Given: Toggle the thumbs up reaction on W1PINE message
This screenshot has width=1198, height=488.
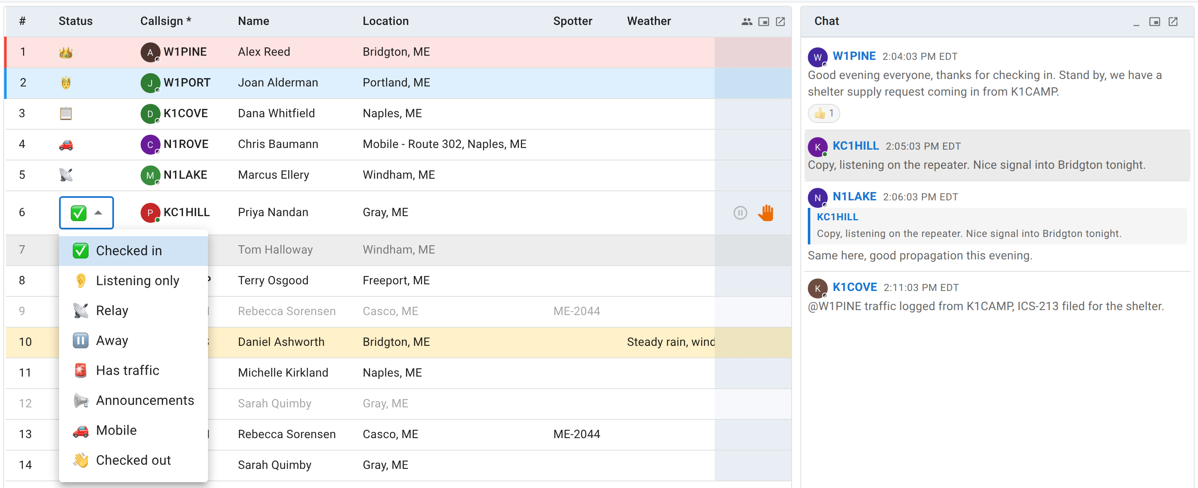Looking at the screenshot, I should point(824,113).
